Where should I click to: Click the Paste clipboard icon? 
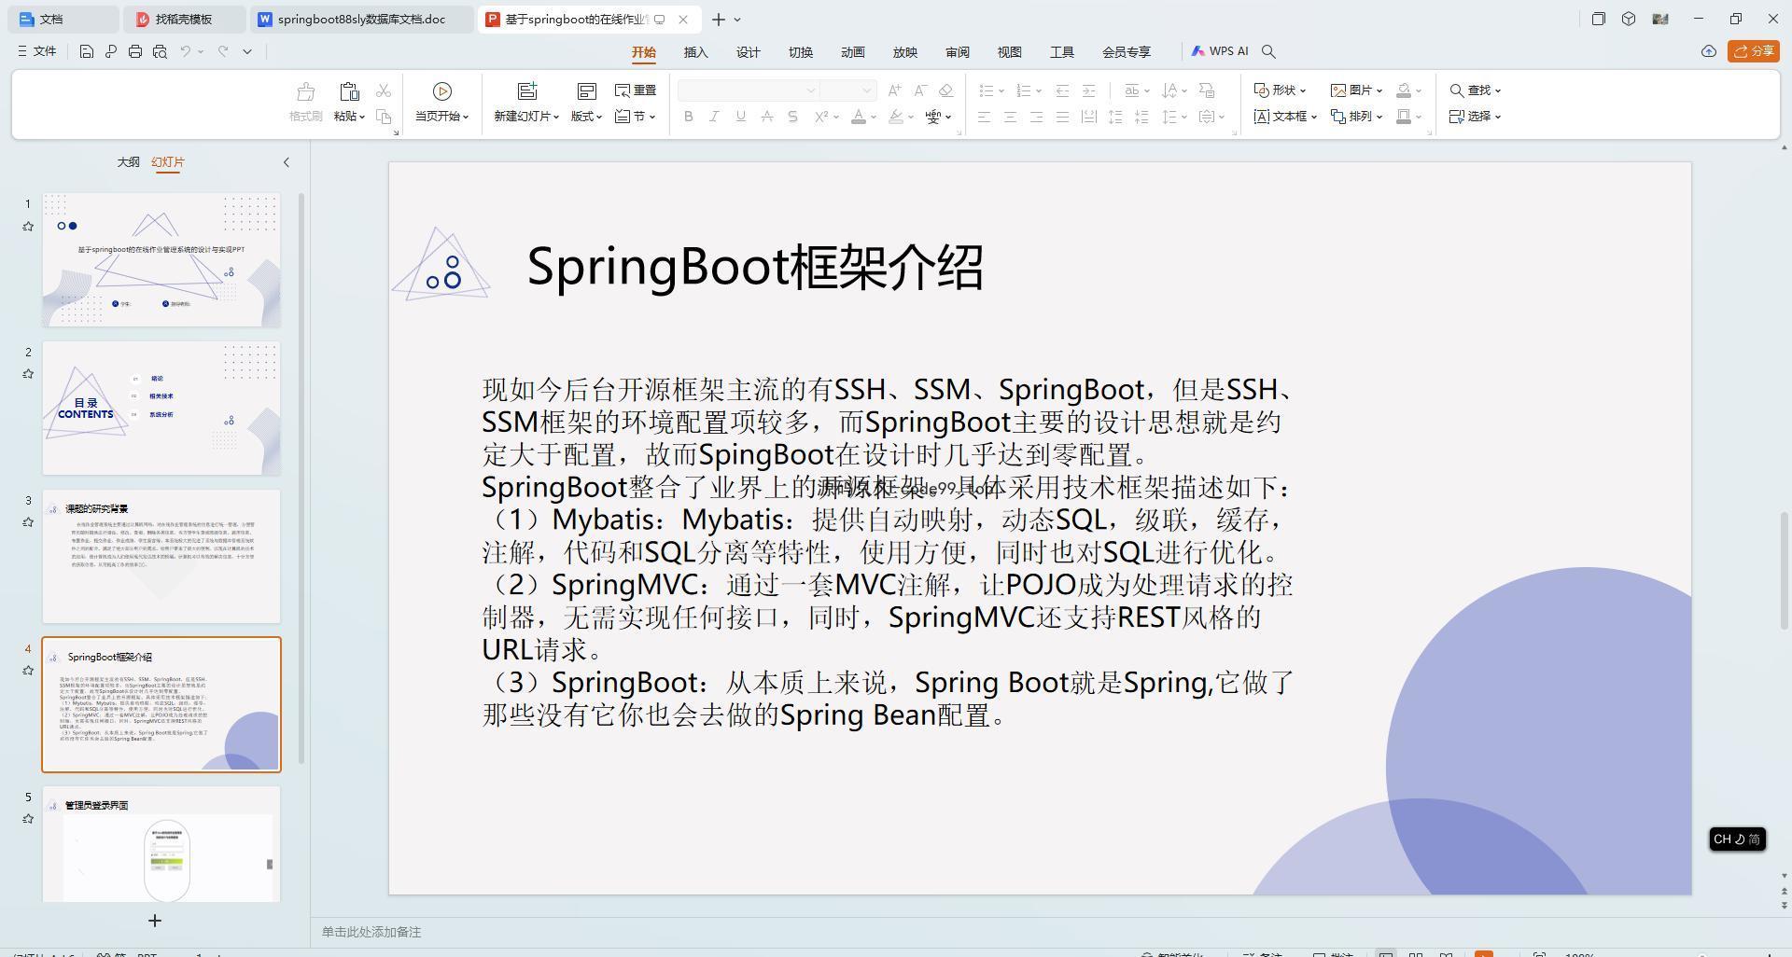(349, 91)
